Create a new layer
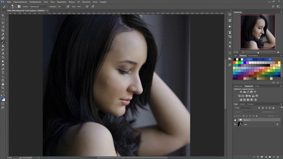Viewport: 283px width, 159px height. pos(274,157)
